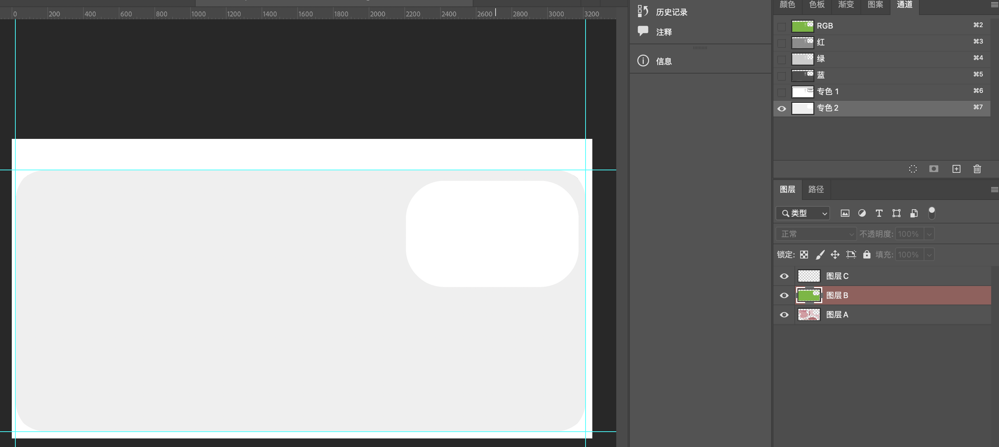This screenshot has width=999, height=447.
Task: Hide the 图层 C layer
Action: (x=784, y=276)
